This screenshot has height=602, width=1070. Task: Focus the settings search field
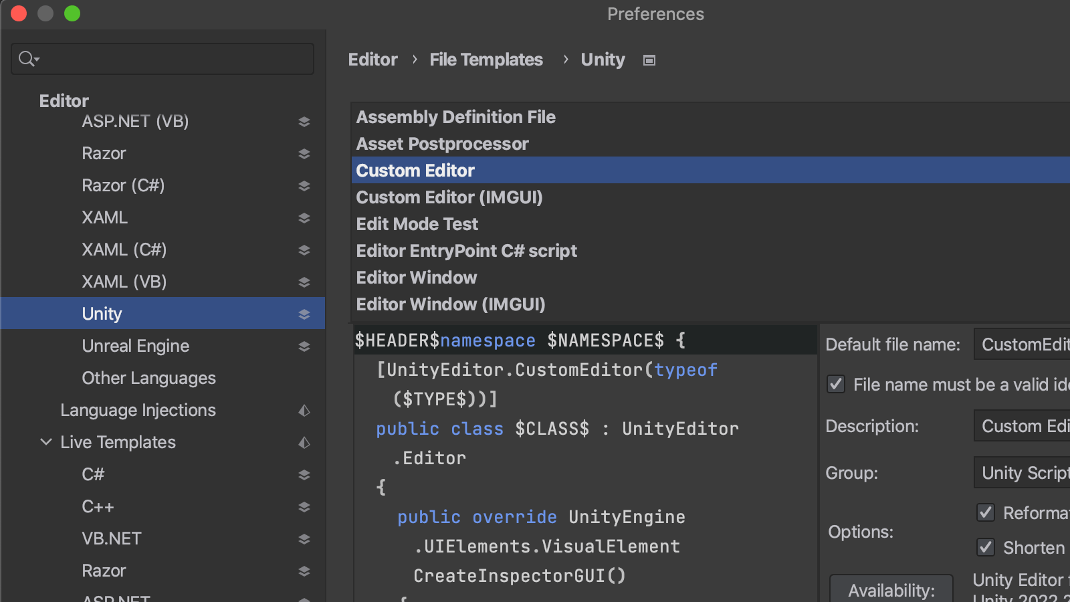point(174,59)
